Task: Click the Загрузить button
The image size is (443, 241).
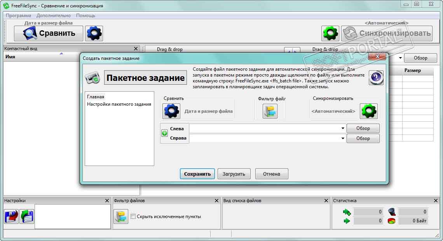Action: click(x=234, y=174)
